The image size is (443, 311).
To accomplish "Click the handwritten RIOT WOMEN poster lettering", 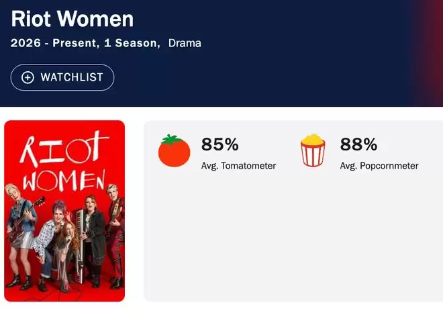I will tap(64, 161).
